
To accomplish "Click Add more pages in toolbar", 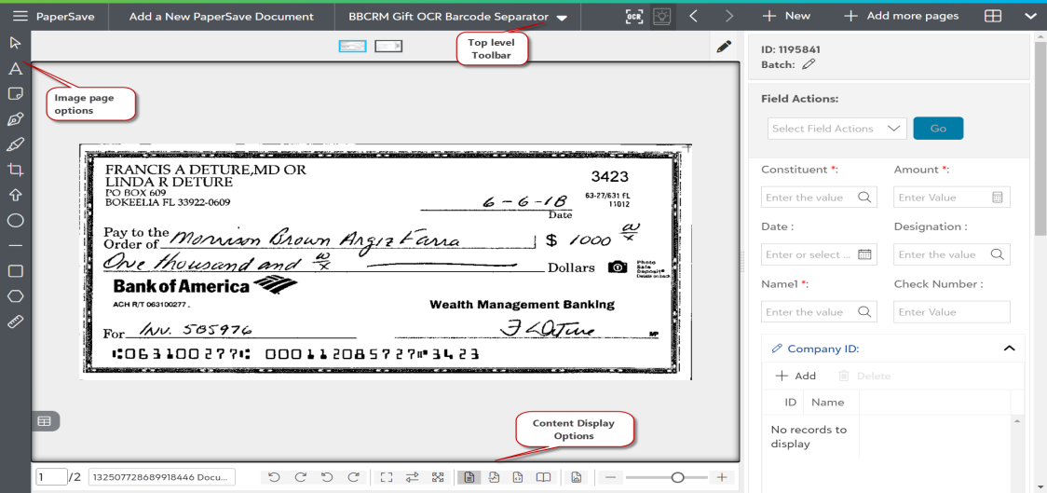I will 903,17.
